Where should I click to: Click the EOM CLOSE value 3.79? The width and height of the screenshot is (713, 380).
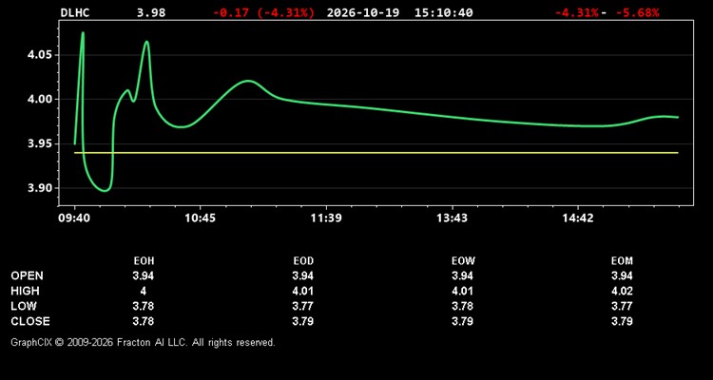(x=622, y=321)
